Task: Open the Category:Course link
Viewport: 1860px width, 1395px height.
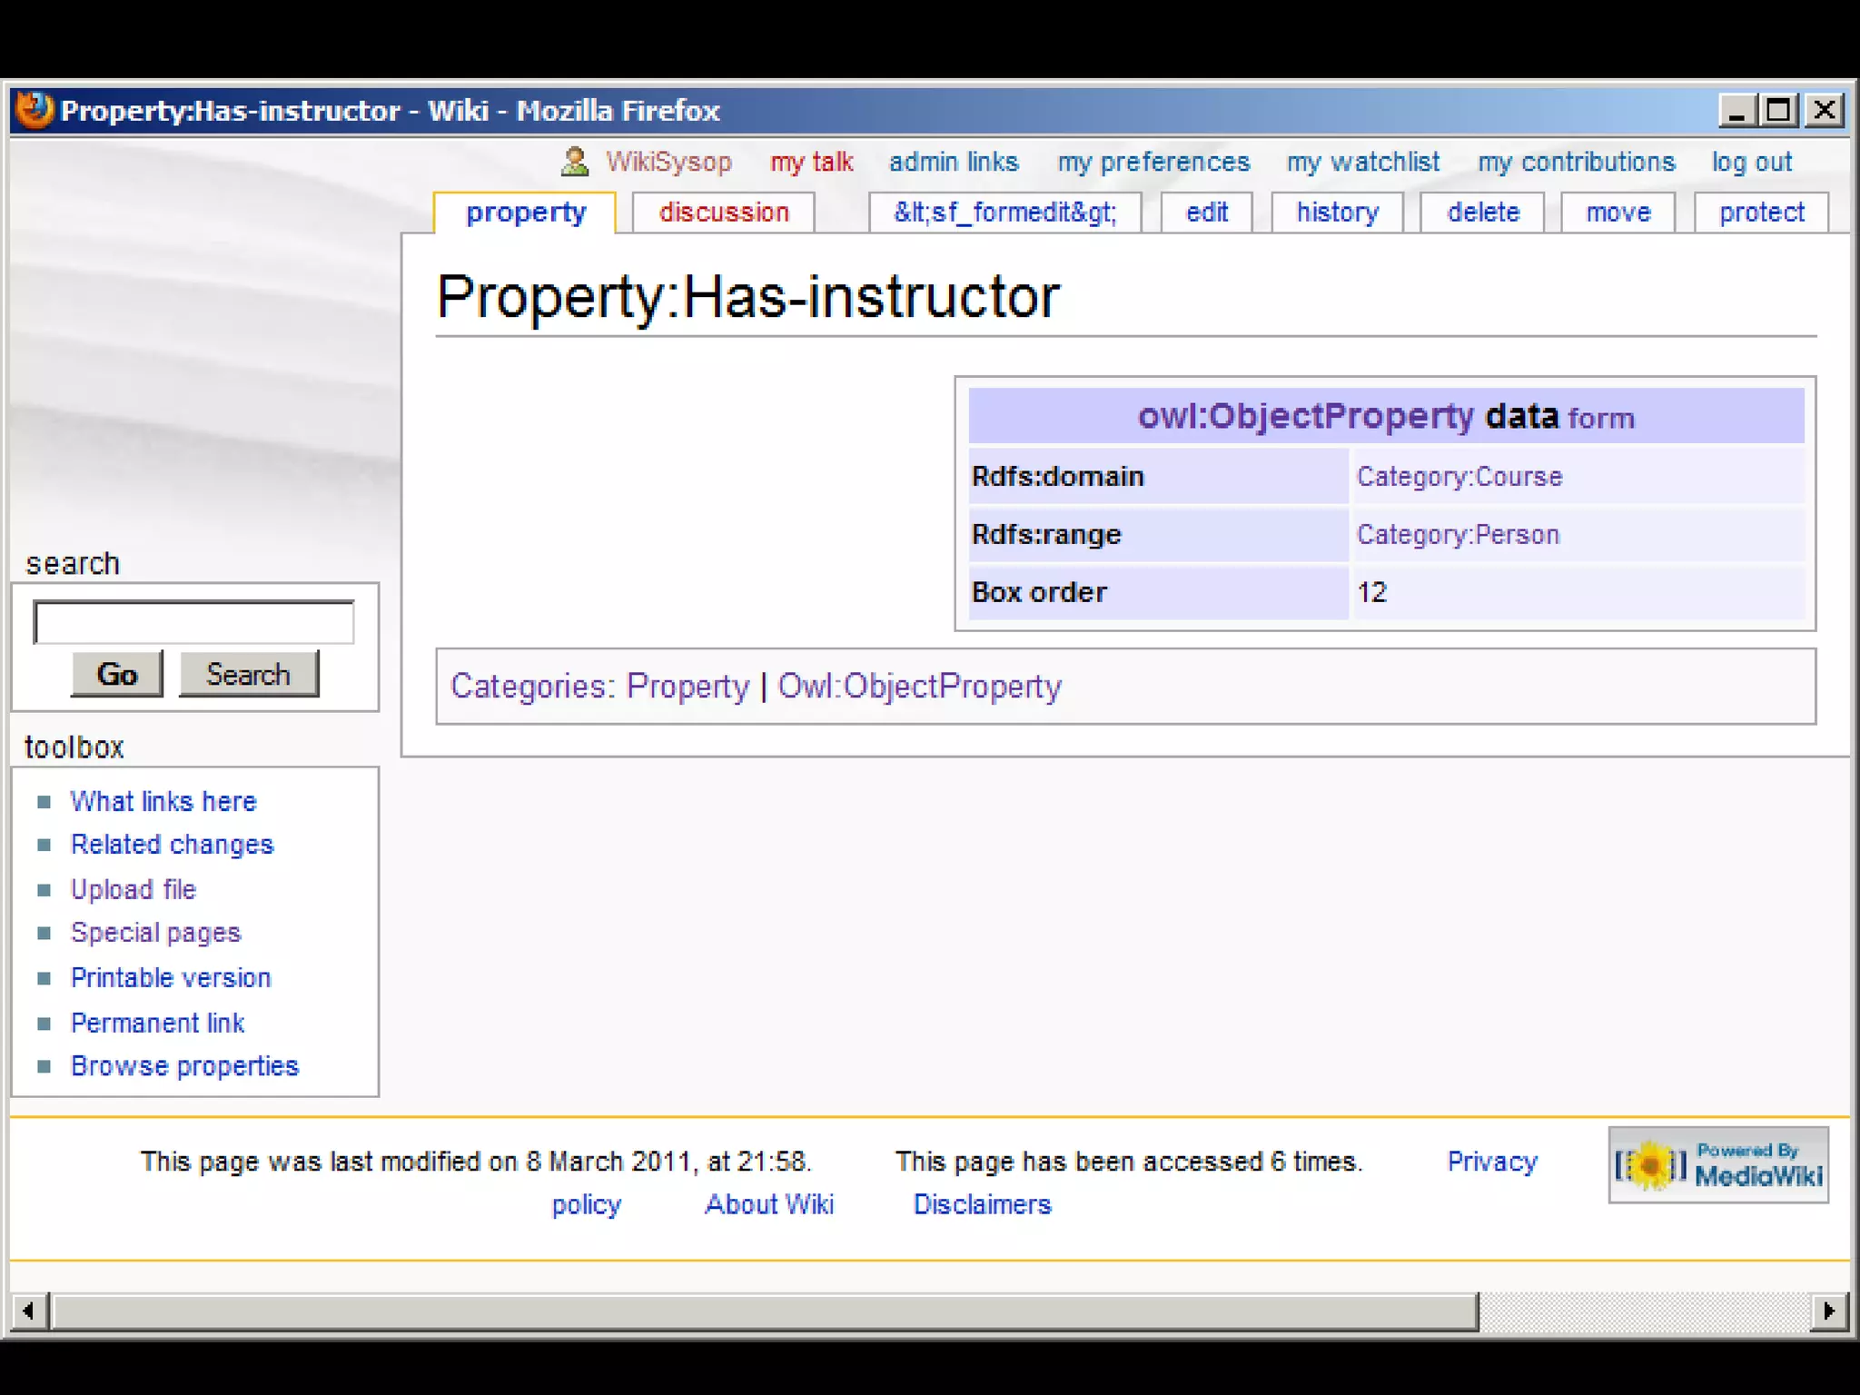Action: (1459, 477)
